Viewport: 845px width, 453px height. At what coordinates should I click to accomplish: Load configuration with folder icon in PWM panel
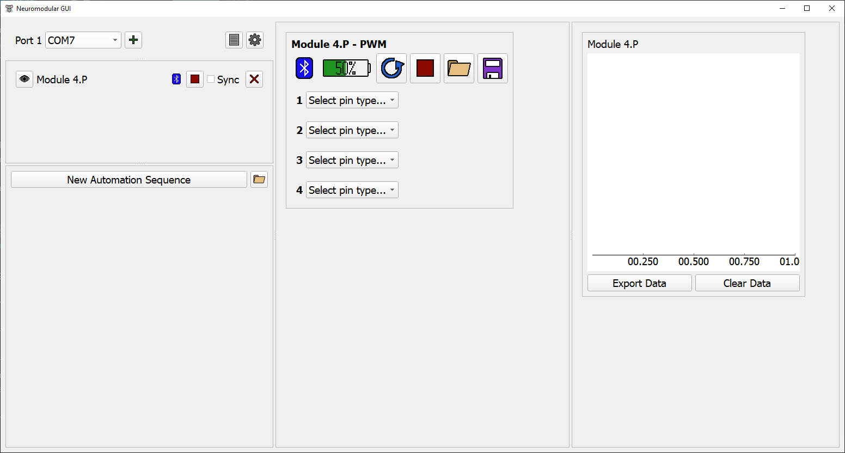click(x=459, y=68)
